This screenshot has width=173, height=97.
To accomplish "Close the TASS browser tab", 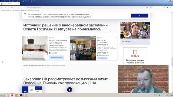I will click(x=19, y=4).
